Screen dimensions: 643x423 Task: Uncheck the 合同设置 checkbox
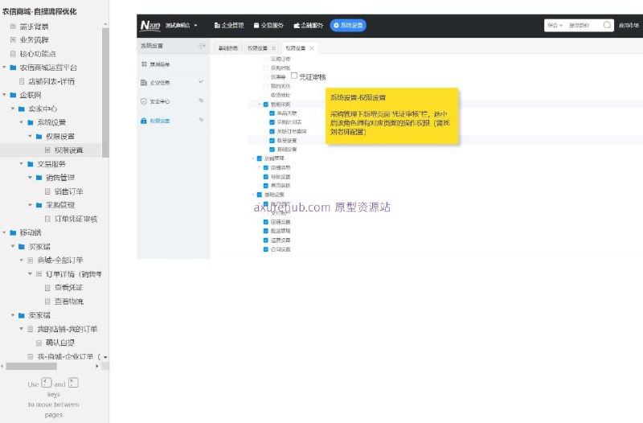click(x=266, y=249)
